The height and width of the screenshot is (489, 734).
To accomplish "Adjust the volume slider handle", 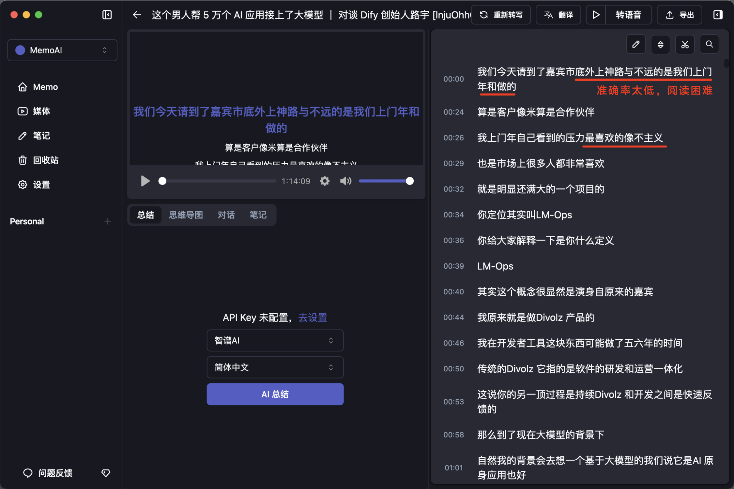I will click(x=410, y=181).
